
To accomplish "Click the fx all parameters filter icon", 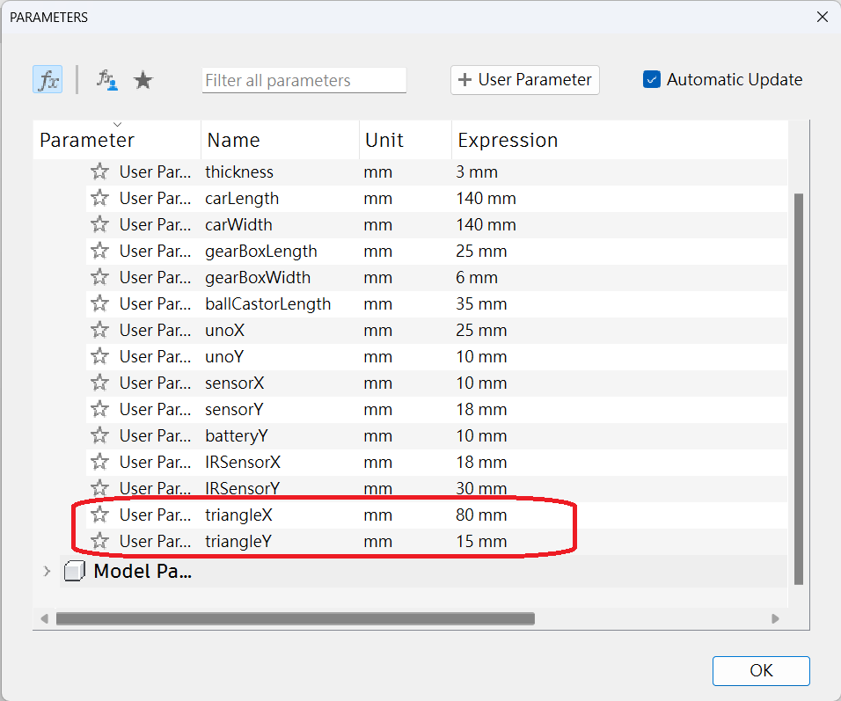I will (x=48, y=80).
